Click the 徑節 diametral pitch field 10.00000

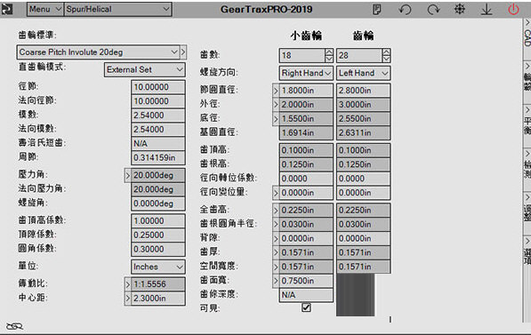tap(158, 87)
